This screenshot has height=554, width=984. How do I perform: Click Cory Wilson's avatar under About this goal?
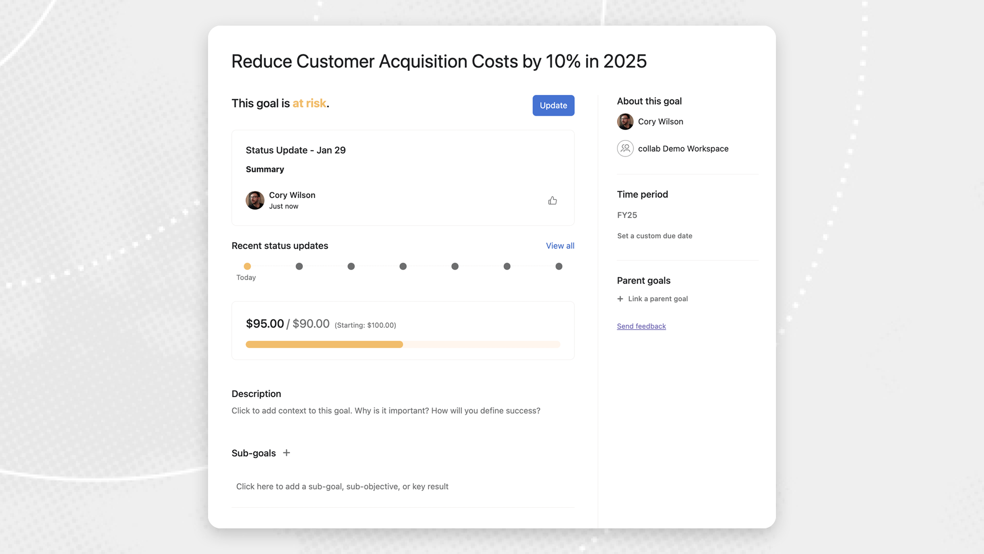[625, 122]
